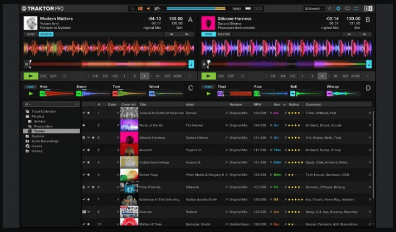Expand Deck B advanced panel arrow

368,76
